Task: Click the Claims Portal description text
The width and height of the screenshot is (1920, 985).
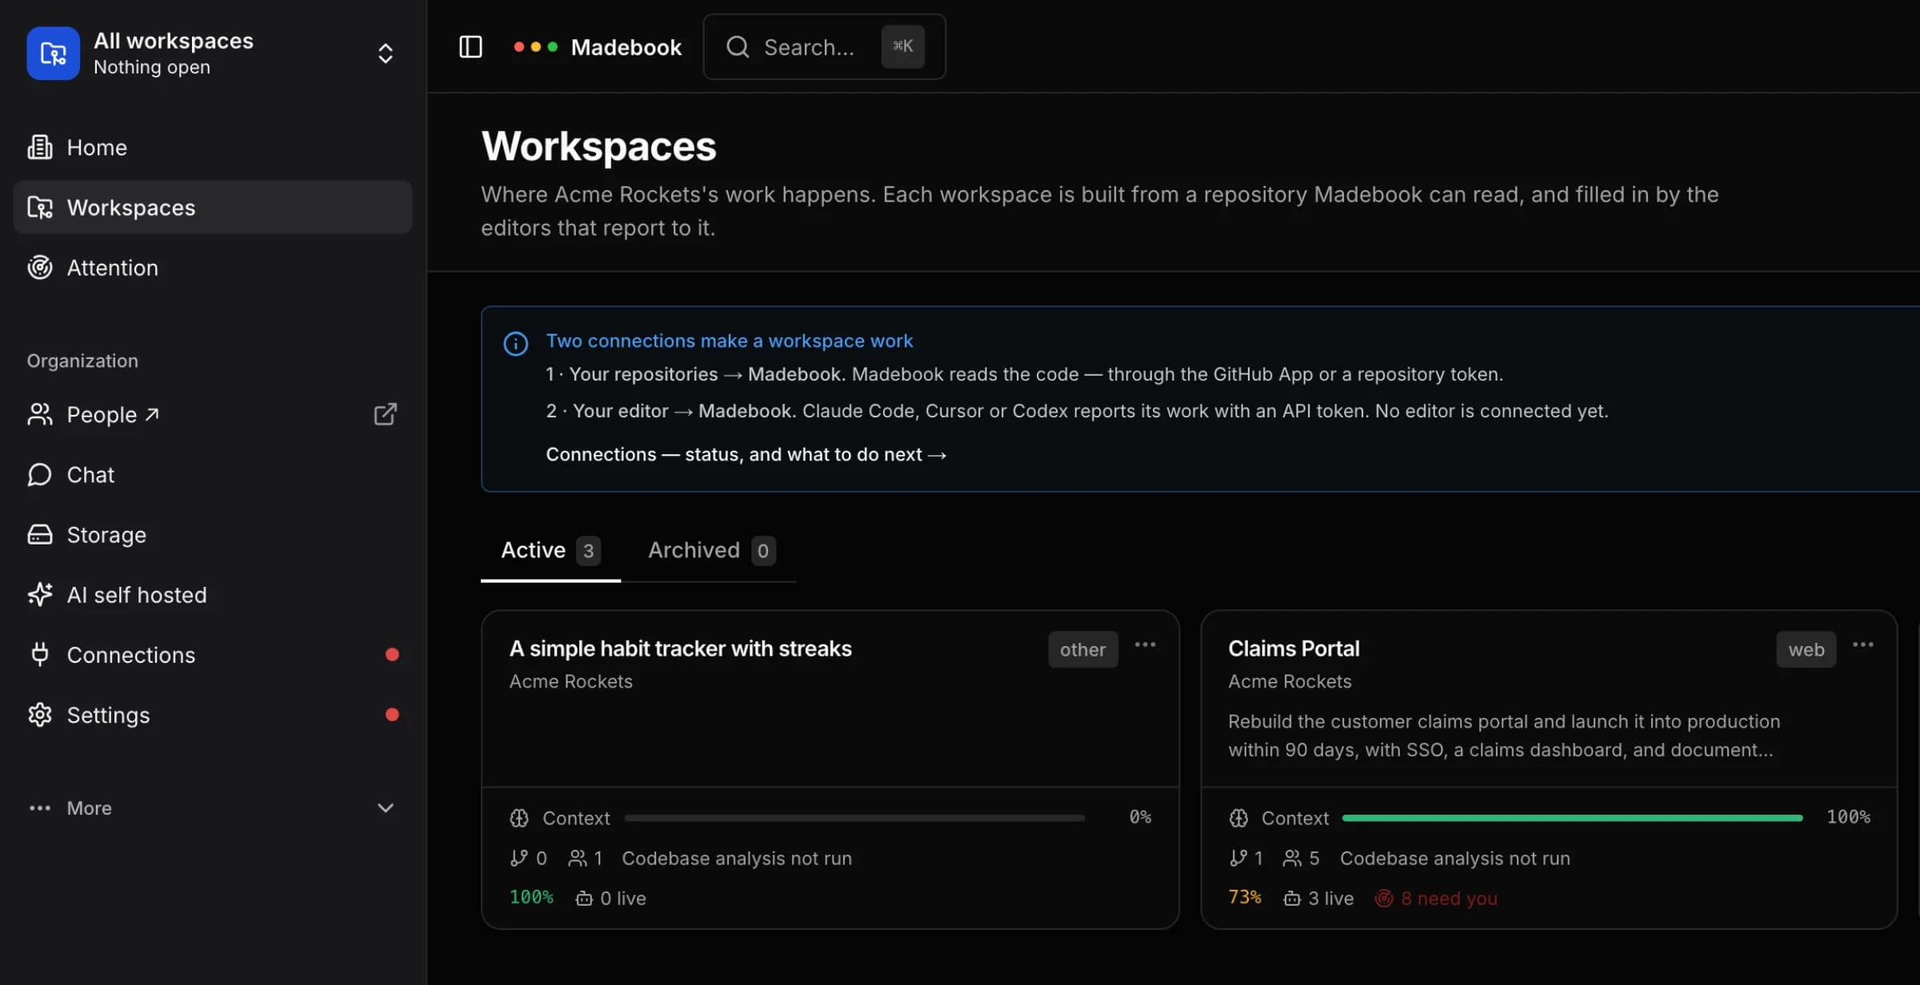Action: 1504,736
